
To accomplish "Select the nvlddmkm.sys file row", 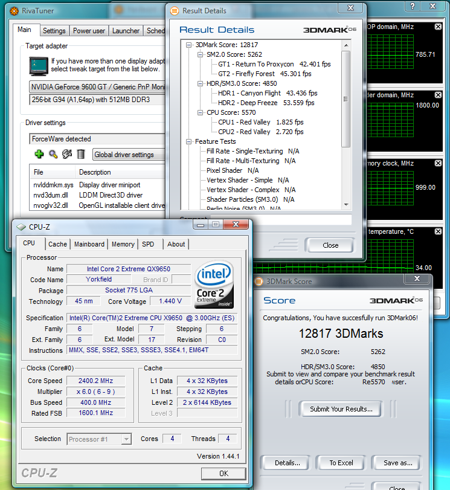I will 97,185.
